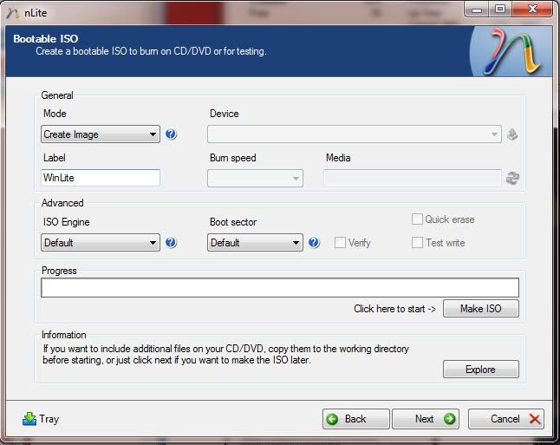The height and width of the screenshot is (445, 560).
Task: Click the Label field containing WinLite
Action: pos(101,178)
